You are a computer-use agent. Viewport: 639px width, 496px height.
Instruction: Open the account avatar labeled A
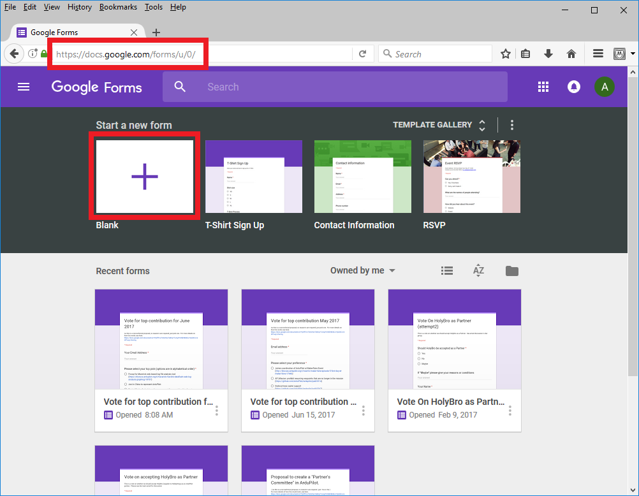pyautogui.click(x=604, y=87)
